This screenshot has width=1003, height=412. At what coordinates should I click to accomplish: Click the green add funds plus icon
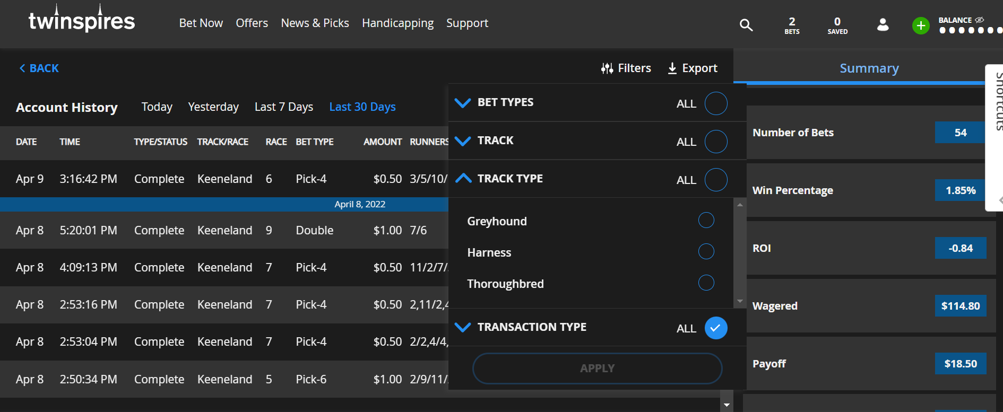[x=921, y=25]
